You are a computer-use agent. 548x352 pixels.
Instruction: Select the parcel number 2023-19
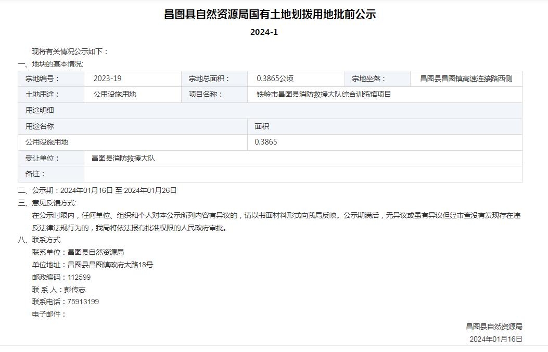pyautogui.click(x=107, y=79)
